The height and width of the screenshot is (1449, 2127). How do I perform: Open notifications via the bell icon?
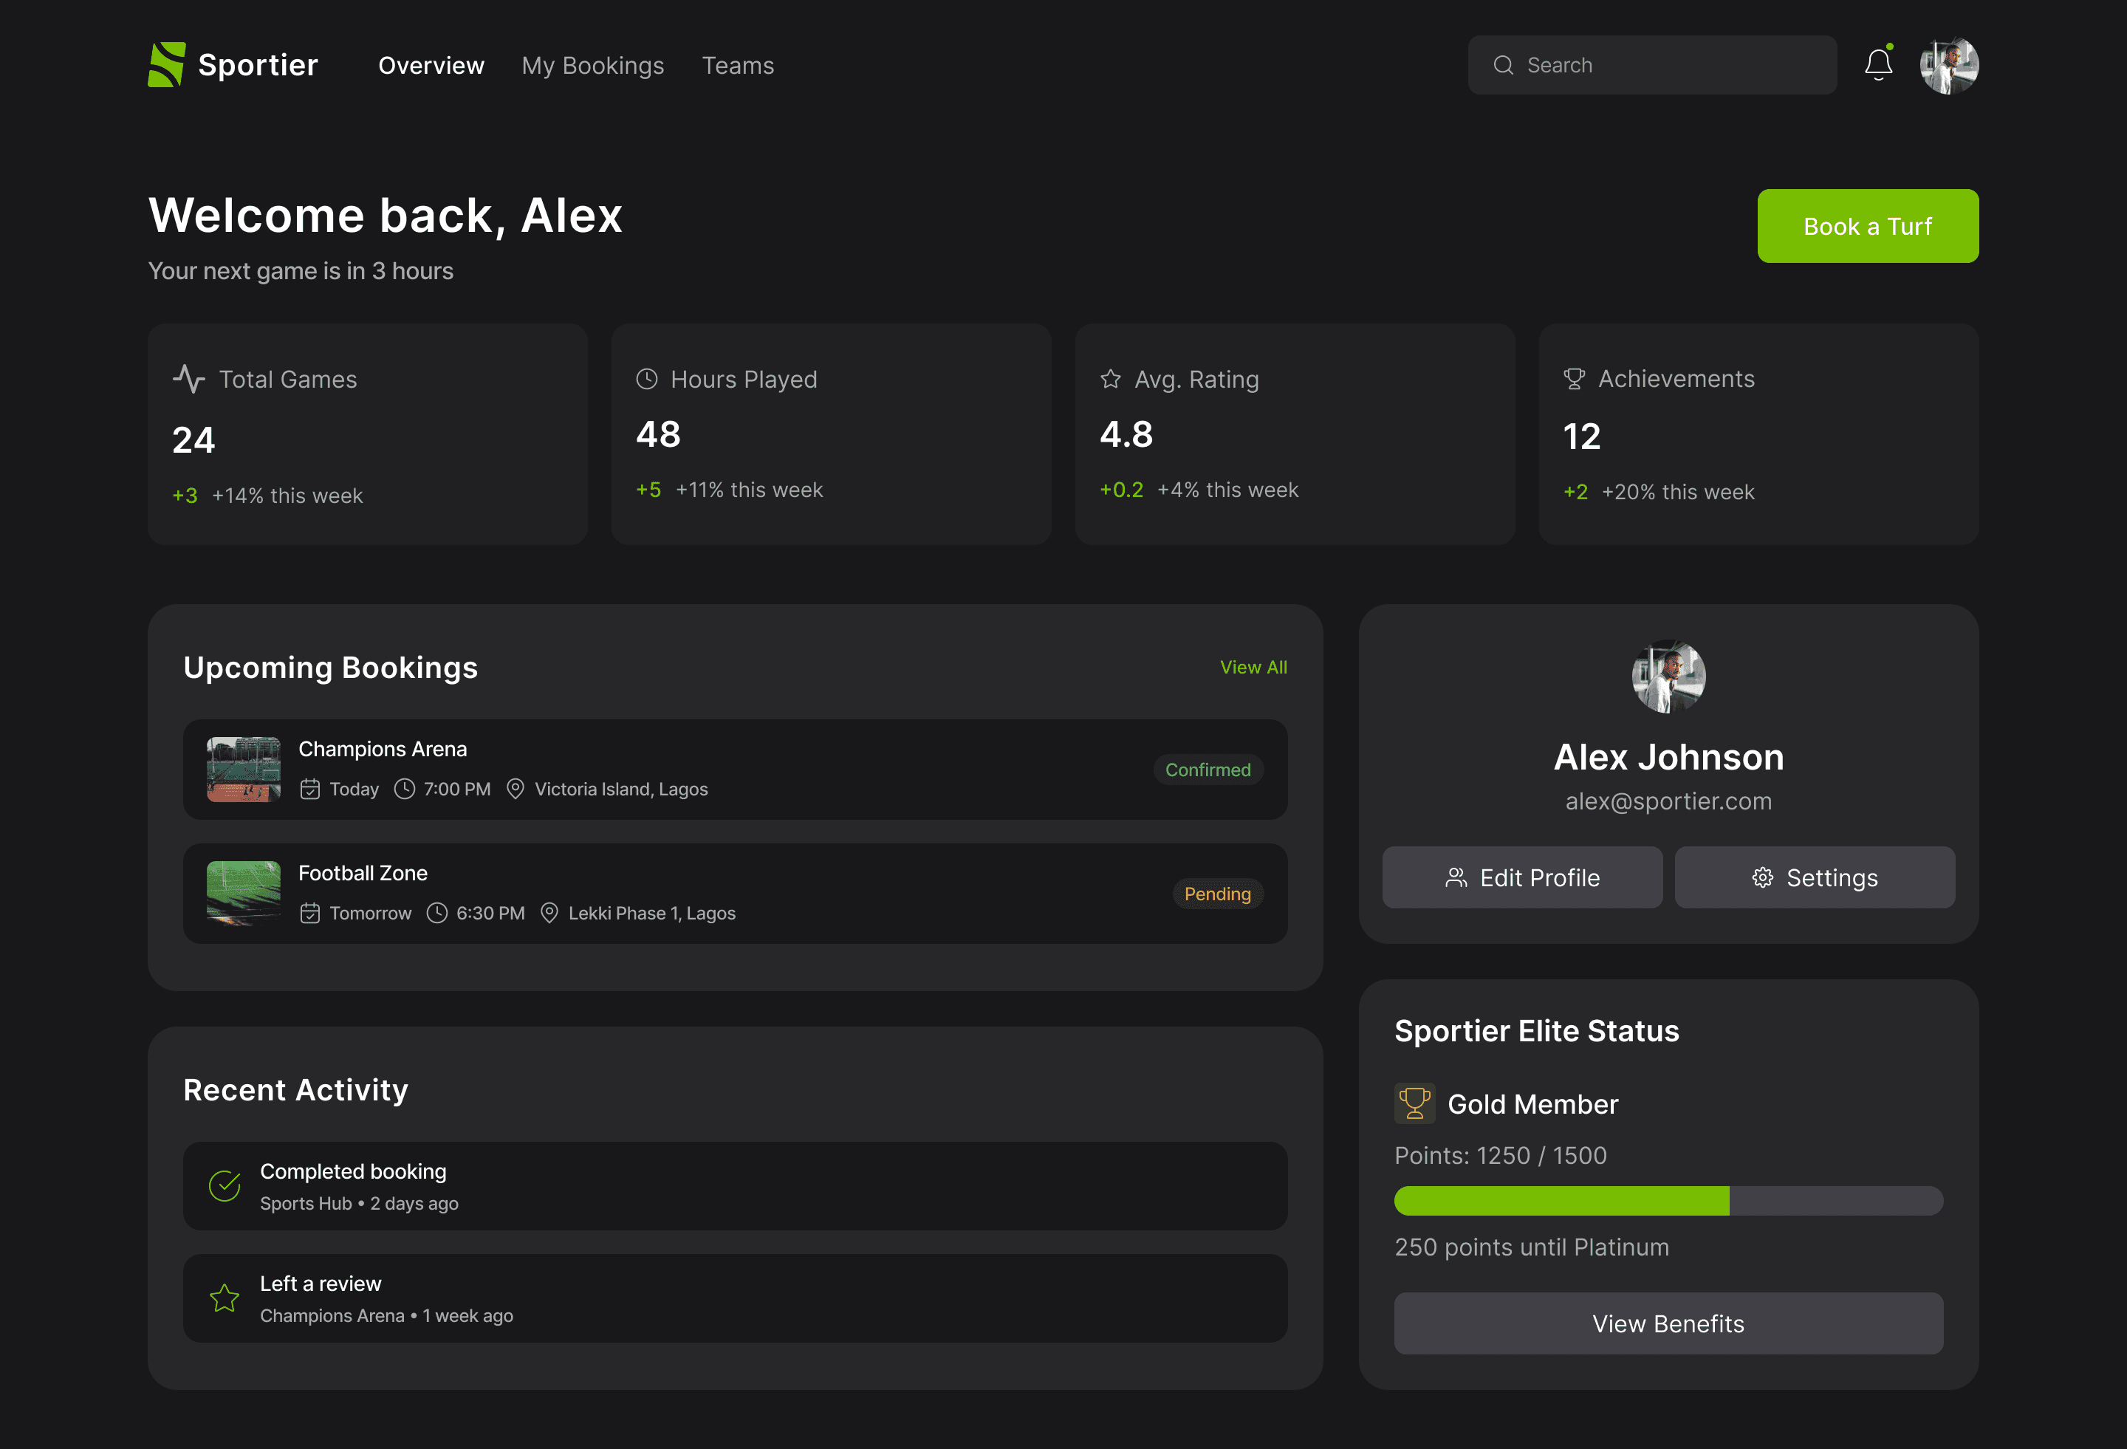click(x=1878, y=65)
